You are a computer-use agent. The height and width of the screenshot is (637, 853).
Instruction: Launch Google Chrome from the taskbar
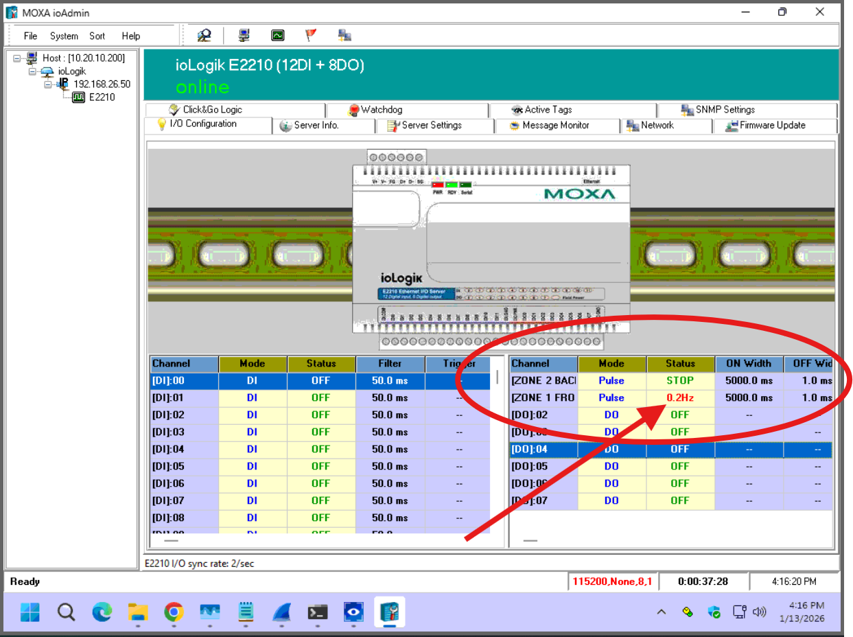pos(174,612)
